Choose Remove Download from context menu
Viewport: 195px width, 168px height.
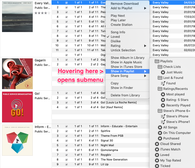[x=127, y=4]
